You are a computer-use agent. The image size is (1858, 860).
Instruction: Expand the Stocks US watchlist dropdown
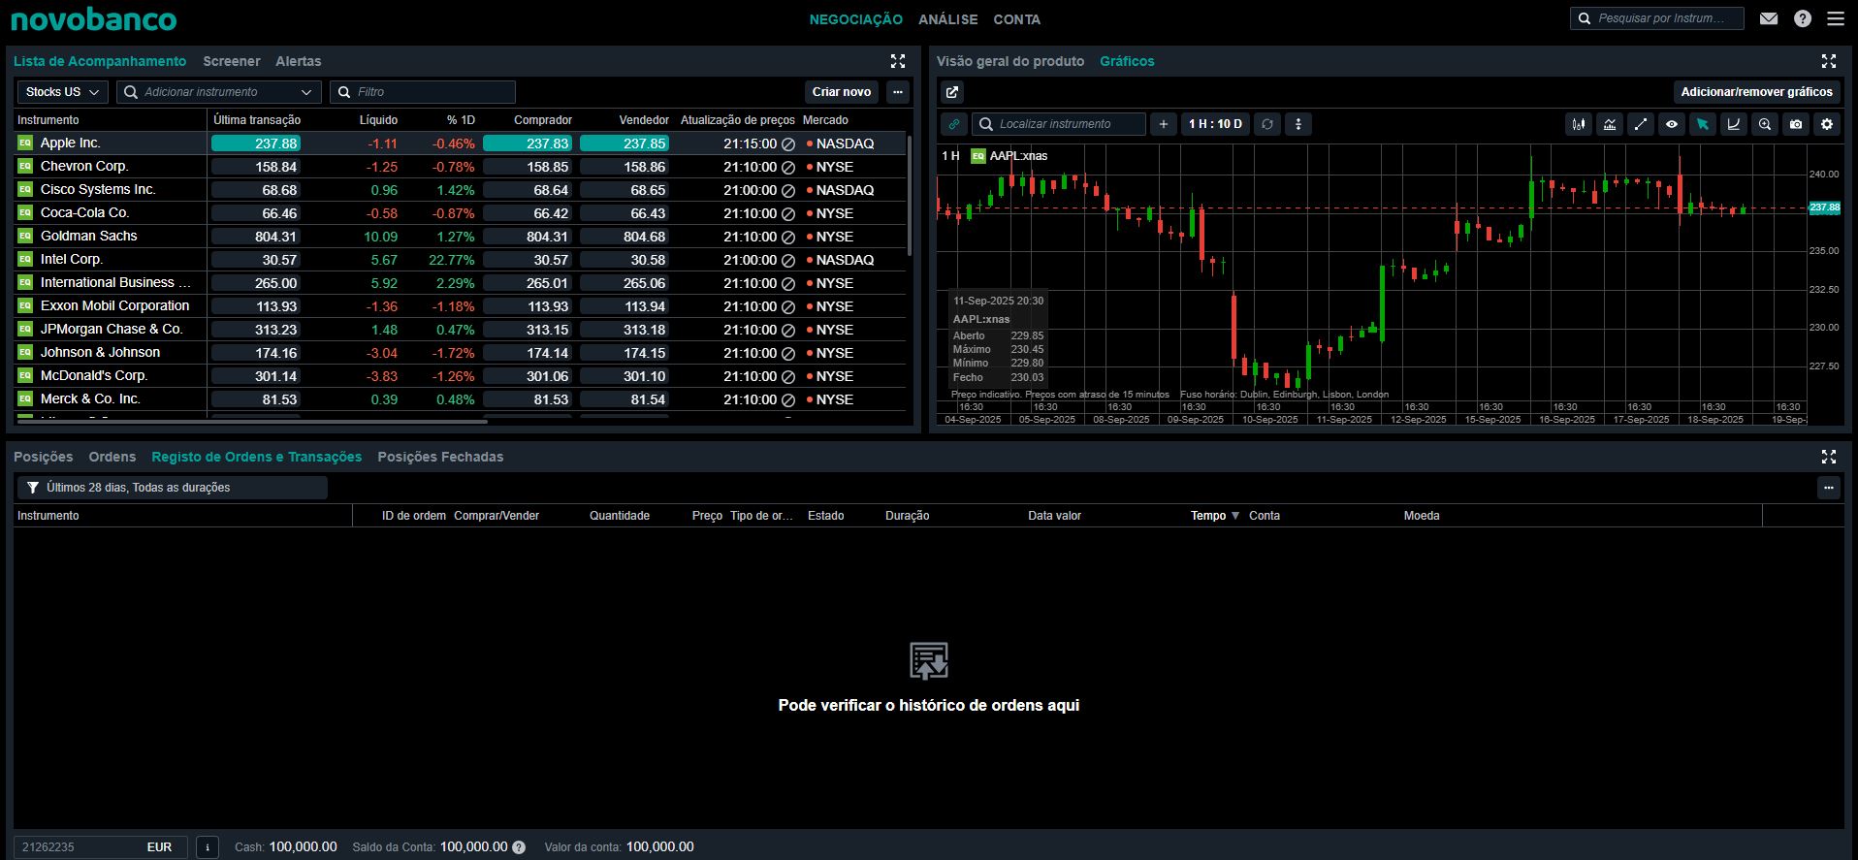pyautogui.click(x=62, y=92)
